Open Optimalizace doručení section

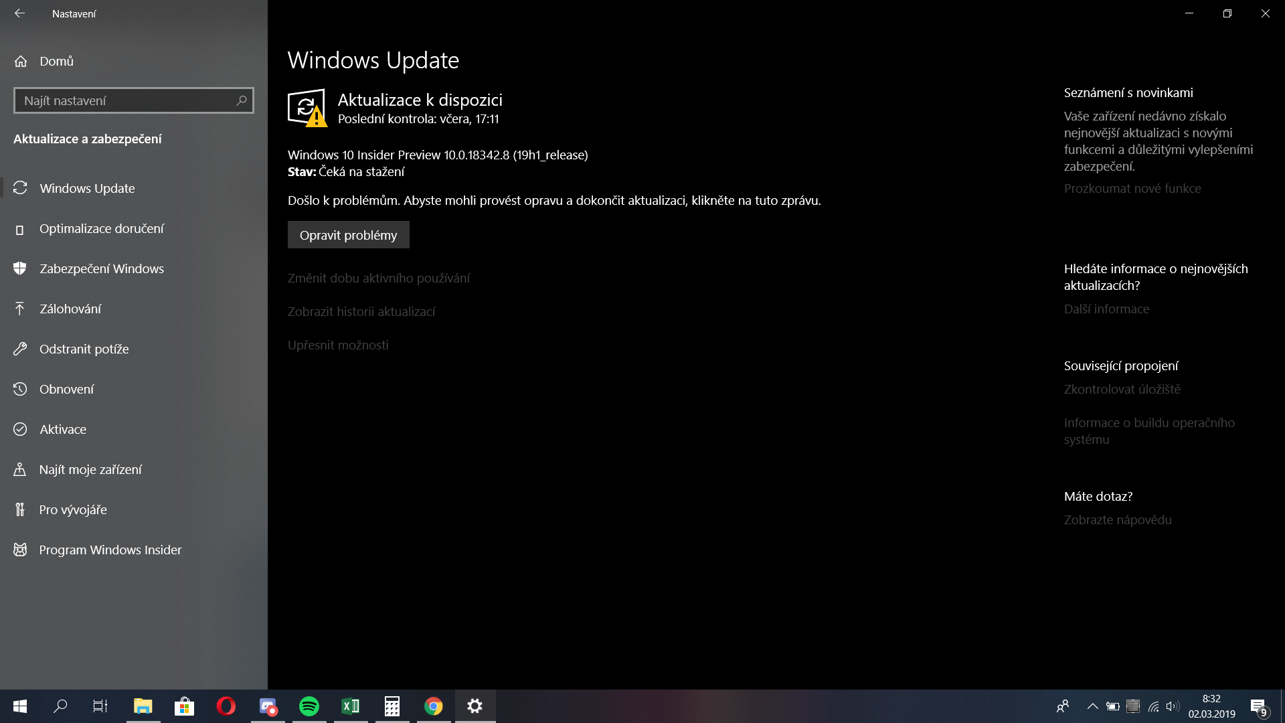[x=101, y=228]
